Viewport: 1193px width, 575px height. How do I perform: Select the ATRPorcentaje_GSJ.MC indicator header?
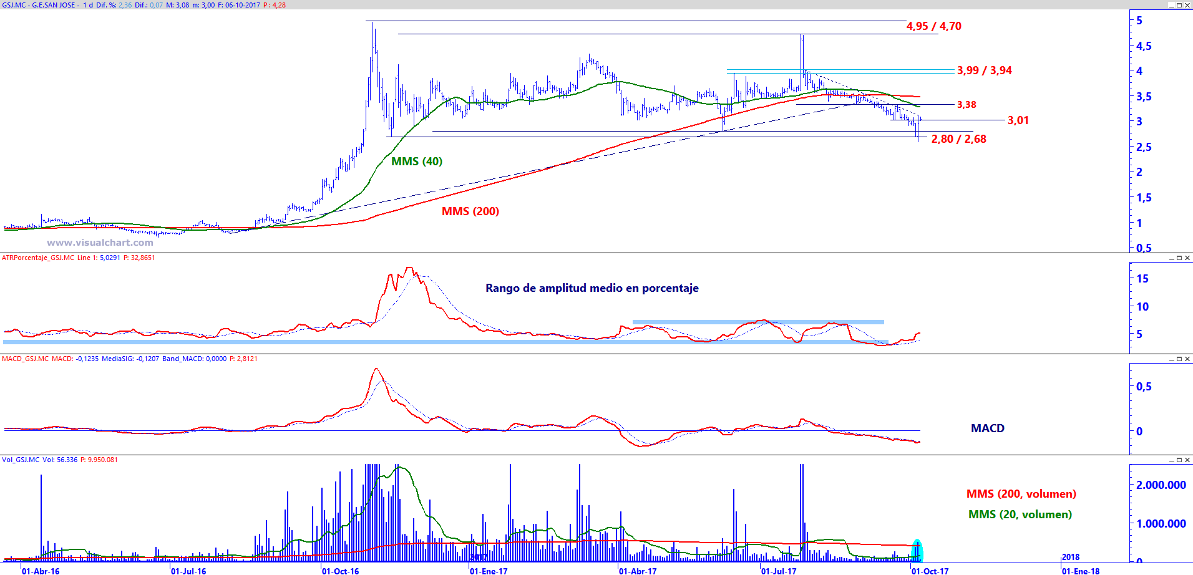(38, 258)
